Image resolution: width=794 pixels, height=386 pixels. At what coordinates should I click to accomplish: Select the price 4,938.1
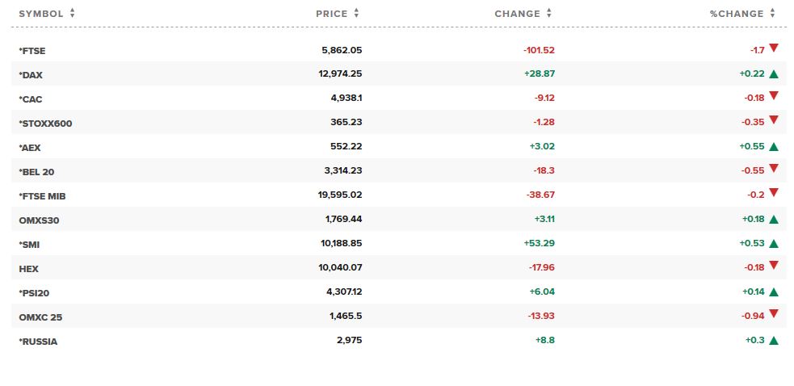pyautogui.click(x=346, y=99)
